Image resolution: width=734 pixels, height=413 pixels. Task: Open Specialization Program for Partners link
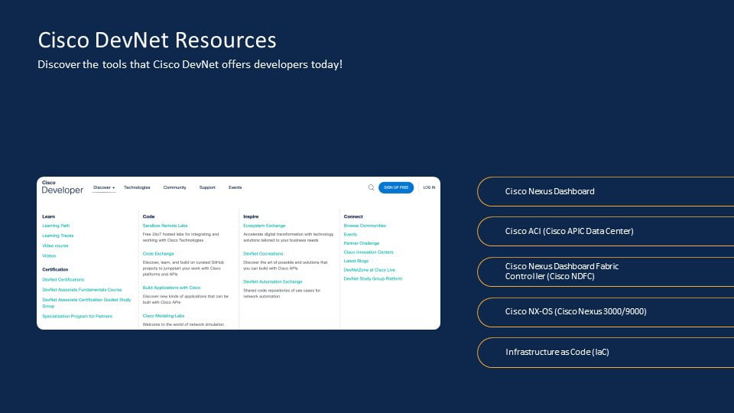point(77,316)
